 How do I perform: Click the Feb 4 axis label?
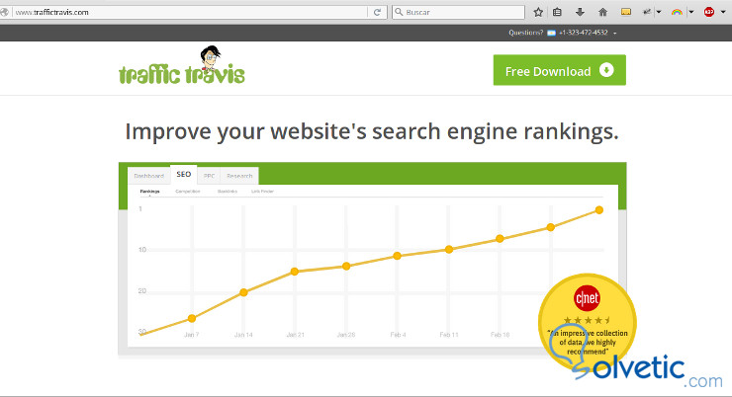398,335
